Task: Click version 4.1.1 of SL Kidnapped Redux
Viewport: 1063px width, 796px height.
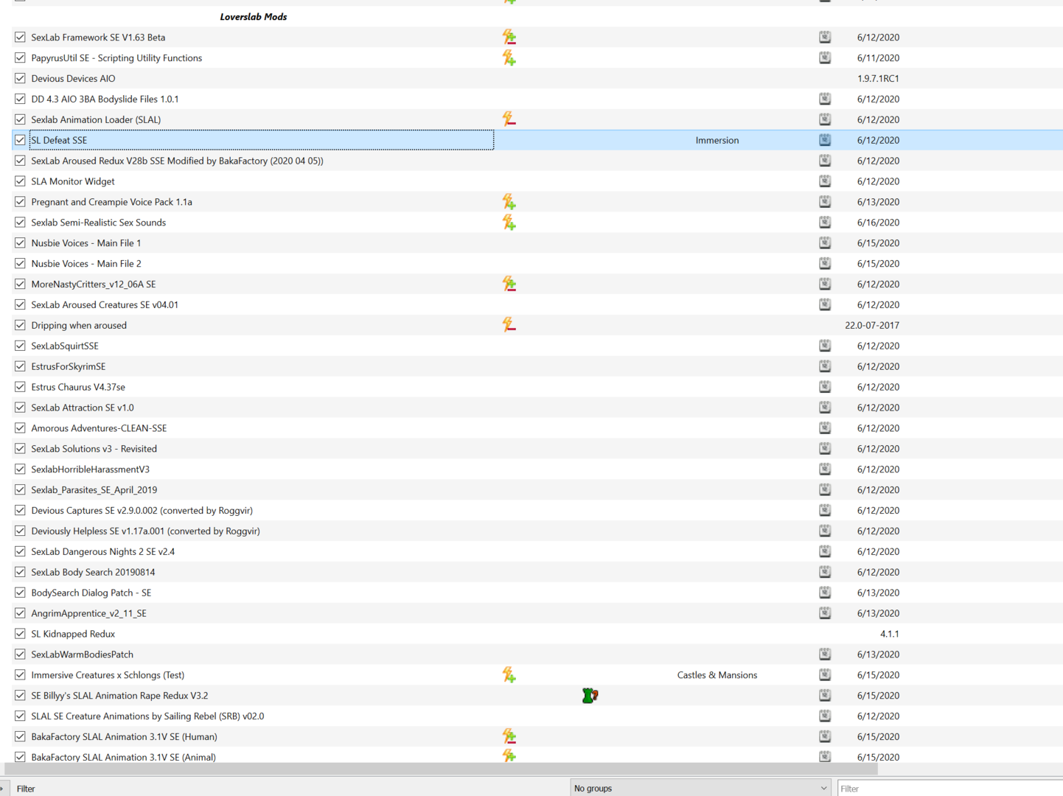Action: tap(889, 634)
